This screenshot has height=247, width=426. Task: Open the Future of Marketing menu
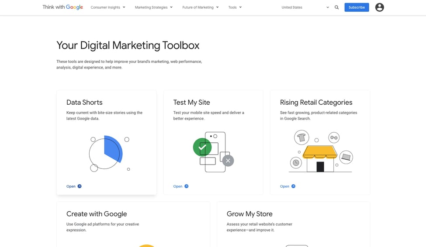pyautogui.click(x=201, y=7)
